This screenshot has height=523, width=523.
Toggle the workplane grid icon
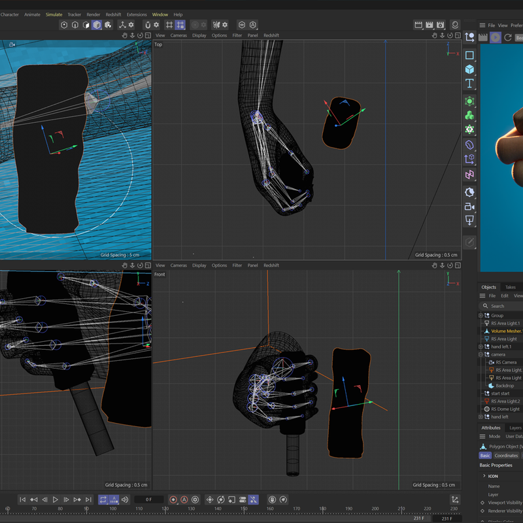(x=169, y=25)
